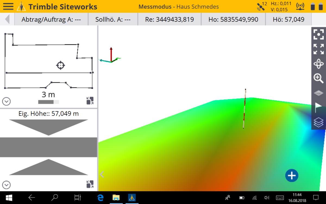Viewport: 326px width, 204px height.
Task: Select Siteworks app in taskbar
Action: [132, 198]
